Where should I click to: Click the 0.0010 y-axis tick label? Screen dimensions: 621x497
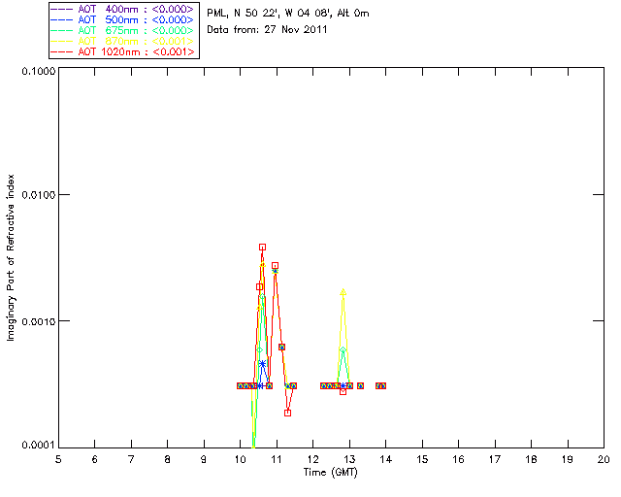[38, 321]
